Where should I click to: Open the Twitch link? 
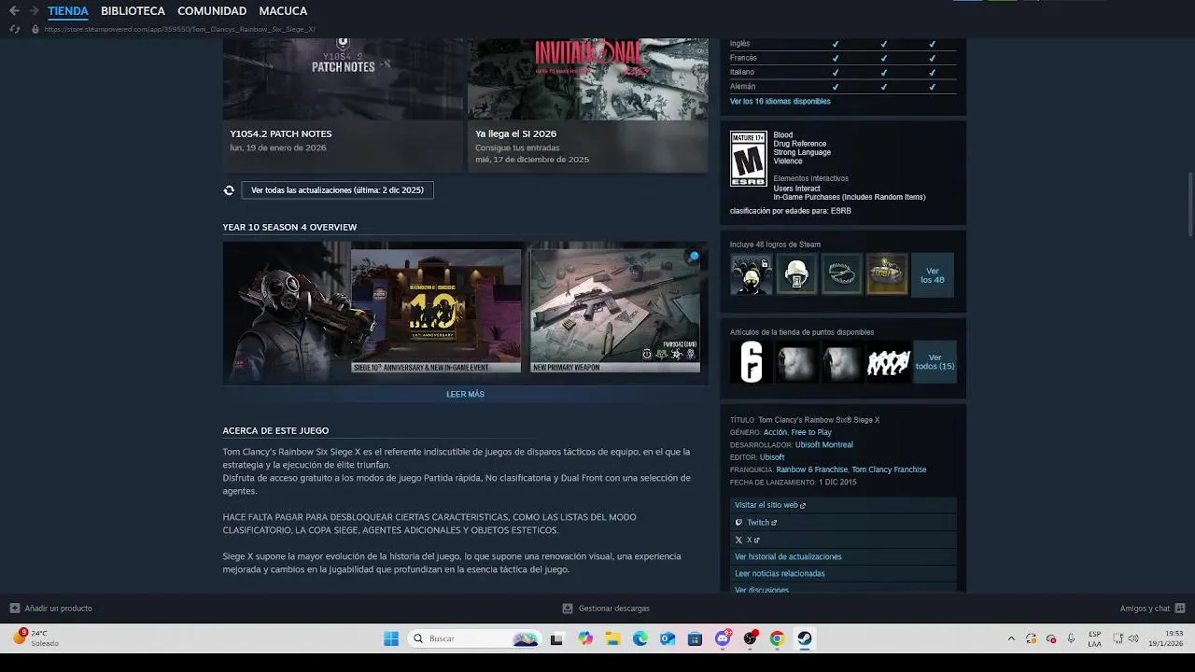(843, 523)
